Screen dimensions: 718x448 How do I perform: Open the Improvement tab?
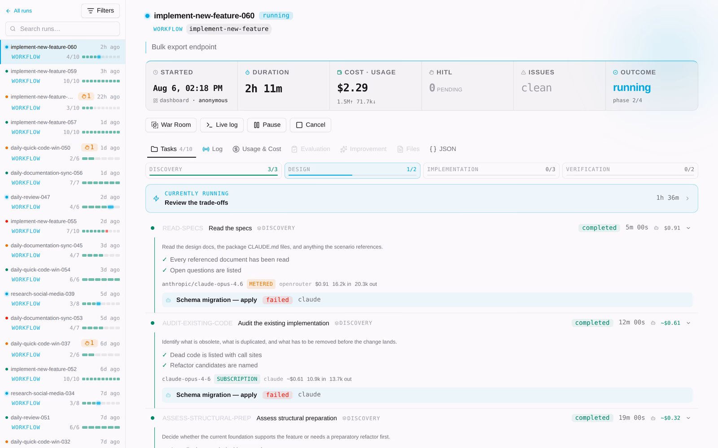[x=363, y=149]
